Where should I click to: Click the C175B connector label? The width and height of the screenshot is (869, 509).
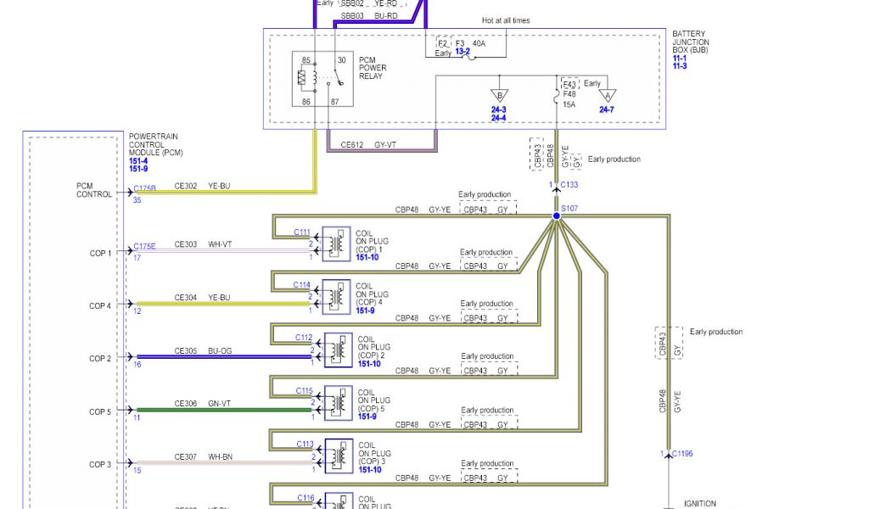click(144, 187)
